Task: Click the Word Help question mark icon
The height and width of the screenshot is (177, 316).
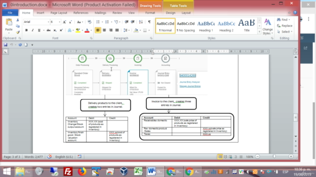Action: pos(295,13)
